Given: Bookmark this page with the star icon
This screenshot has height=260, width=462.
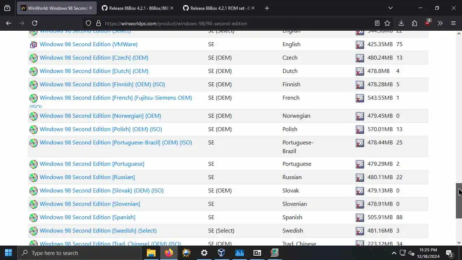Looking at the screenshot, I should [387, 23].
